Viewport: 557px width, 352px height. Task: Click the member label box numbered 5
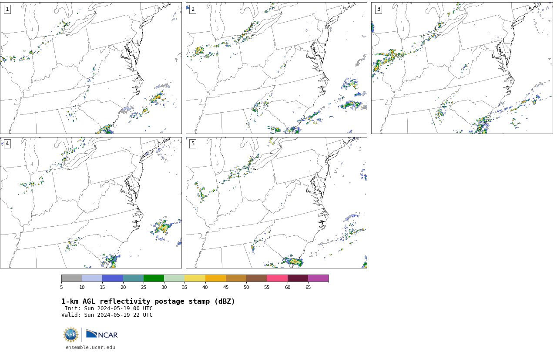coord(193,144)
